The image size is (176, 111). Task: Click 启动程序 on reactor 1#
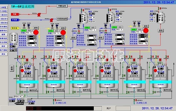click(x=27, y=76)
